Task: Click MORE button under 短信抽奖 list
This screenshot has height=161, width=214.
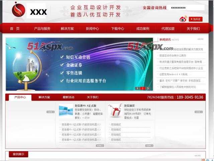Action: pyautogui.click(x=149, y=146)
